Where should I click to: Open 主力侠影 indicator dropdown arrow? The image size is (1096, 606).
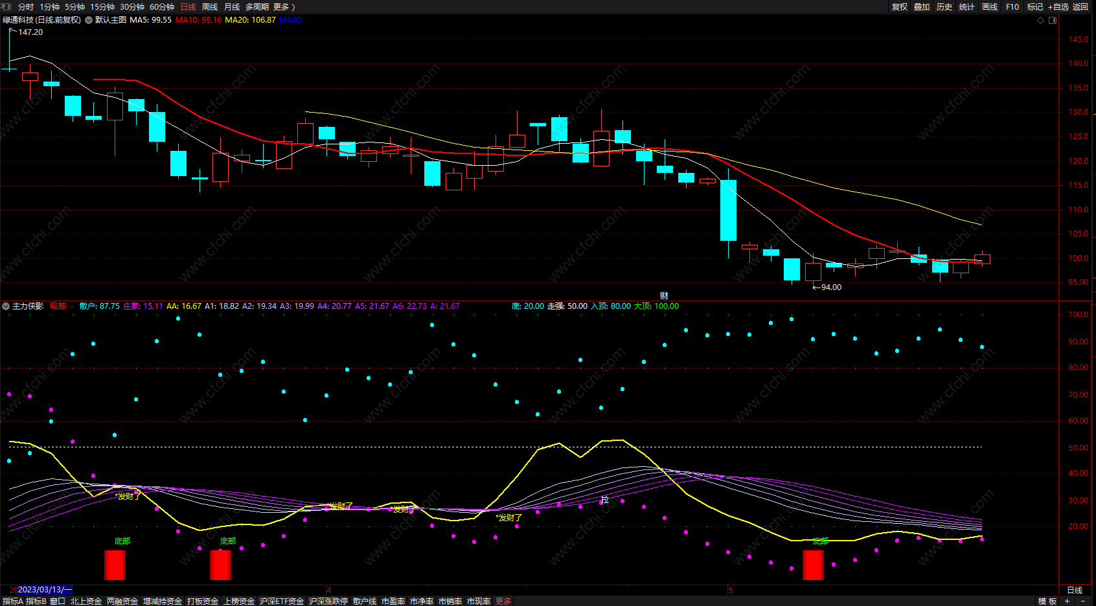[6, 306]
